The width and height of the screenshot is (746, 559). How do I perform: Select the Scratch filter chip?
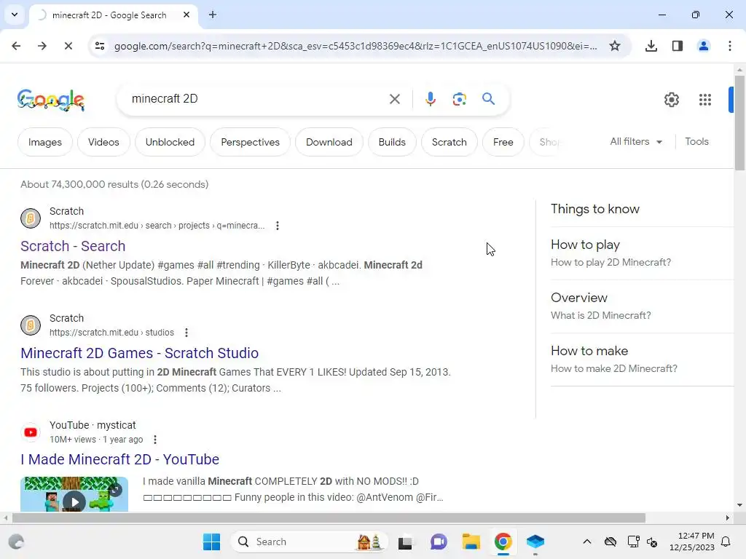point(449,142)
